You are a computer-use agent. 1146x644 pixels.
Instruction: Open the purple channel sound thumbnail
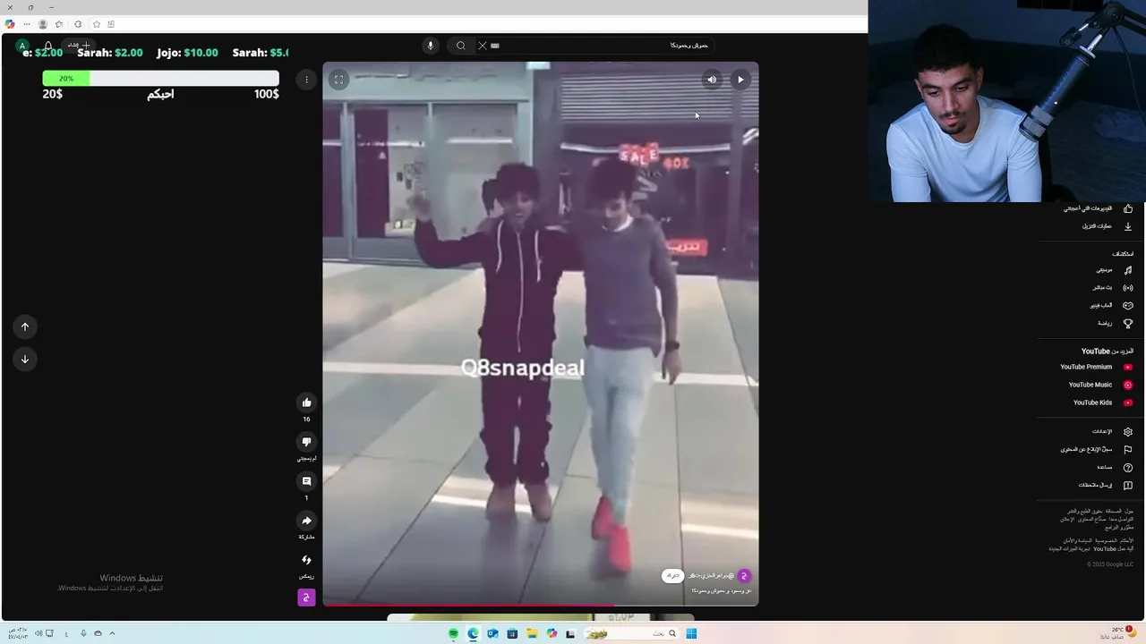pyautogui.click(x=306, y=597)
